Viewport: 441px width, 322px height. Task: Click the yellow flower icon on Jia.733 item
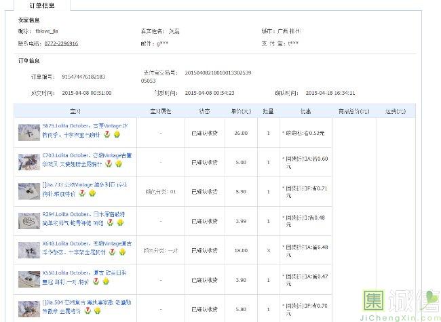pos(94,193)
